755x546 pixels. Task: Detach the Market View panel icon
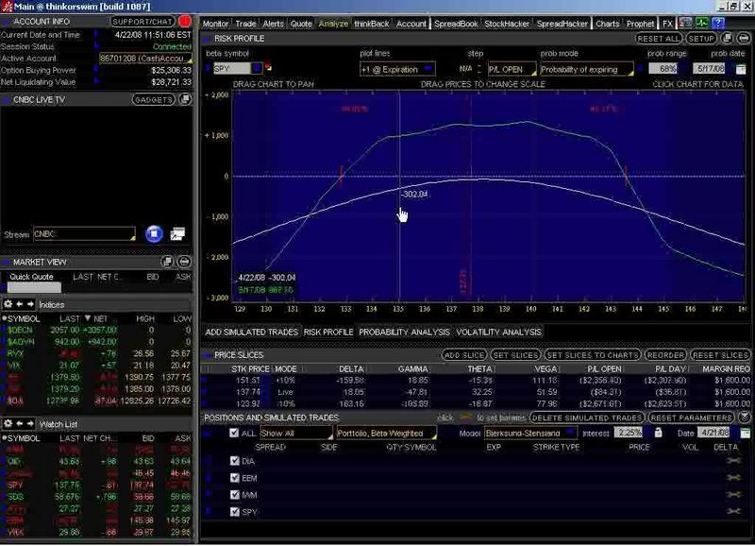(x=167, y=262)
